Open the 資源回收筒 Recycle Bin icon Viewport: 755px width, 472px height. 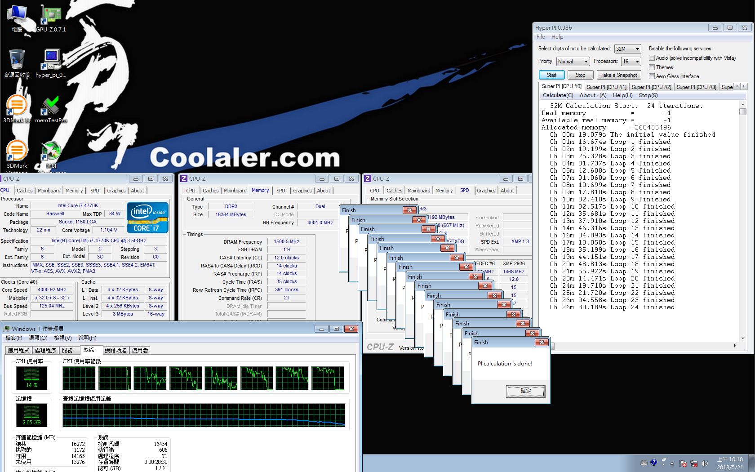tap(17, 64)
